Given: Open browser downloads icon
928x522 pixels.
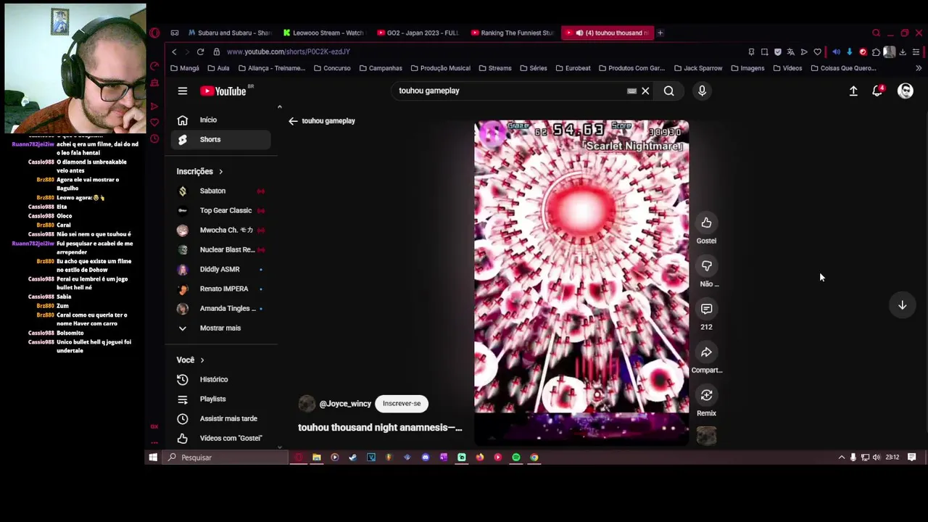Looking at the screenshot, I should [x=903, y=52].
